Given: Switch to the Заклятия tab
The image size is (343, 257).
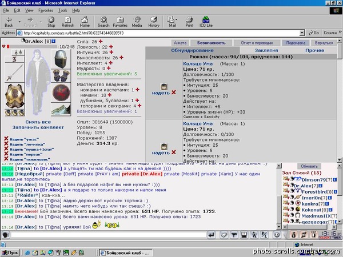Looking at the screenshot, I should click(266, 50).
